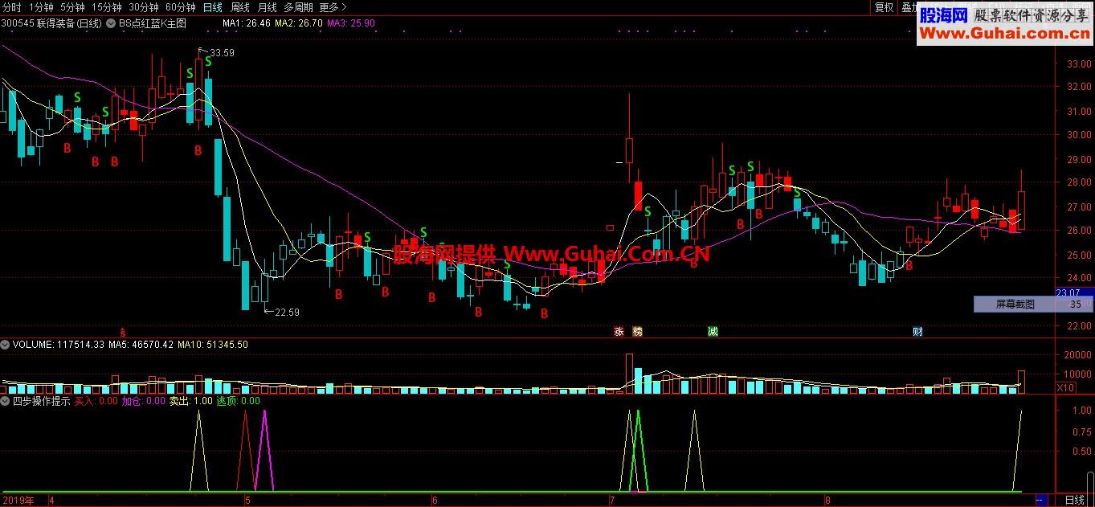1095x507 pixels.
Task: Select the 30分钟 period tab
Action: tap(143, 7)
